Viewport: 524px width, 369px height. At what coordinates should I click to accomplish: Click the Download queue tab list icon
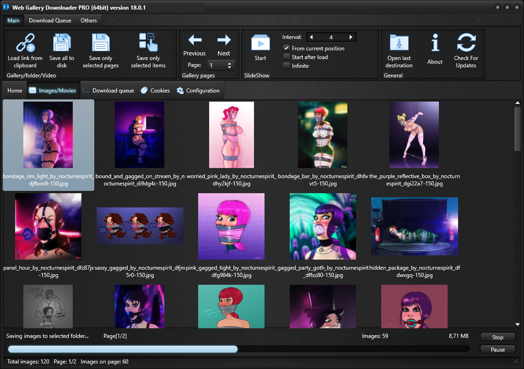coord(86,90)
